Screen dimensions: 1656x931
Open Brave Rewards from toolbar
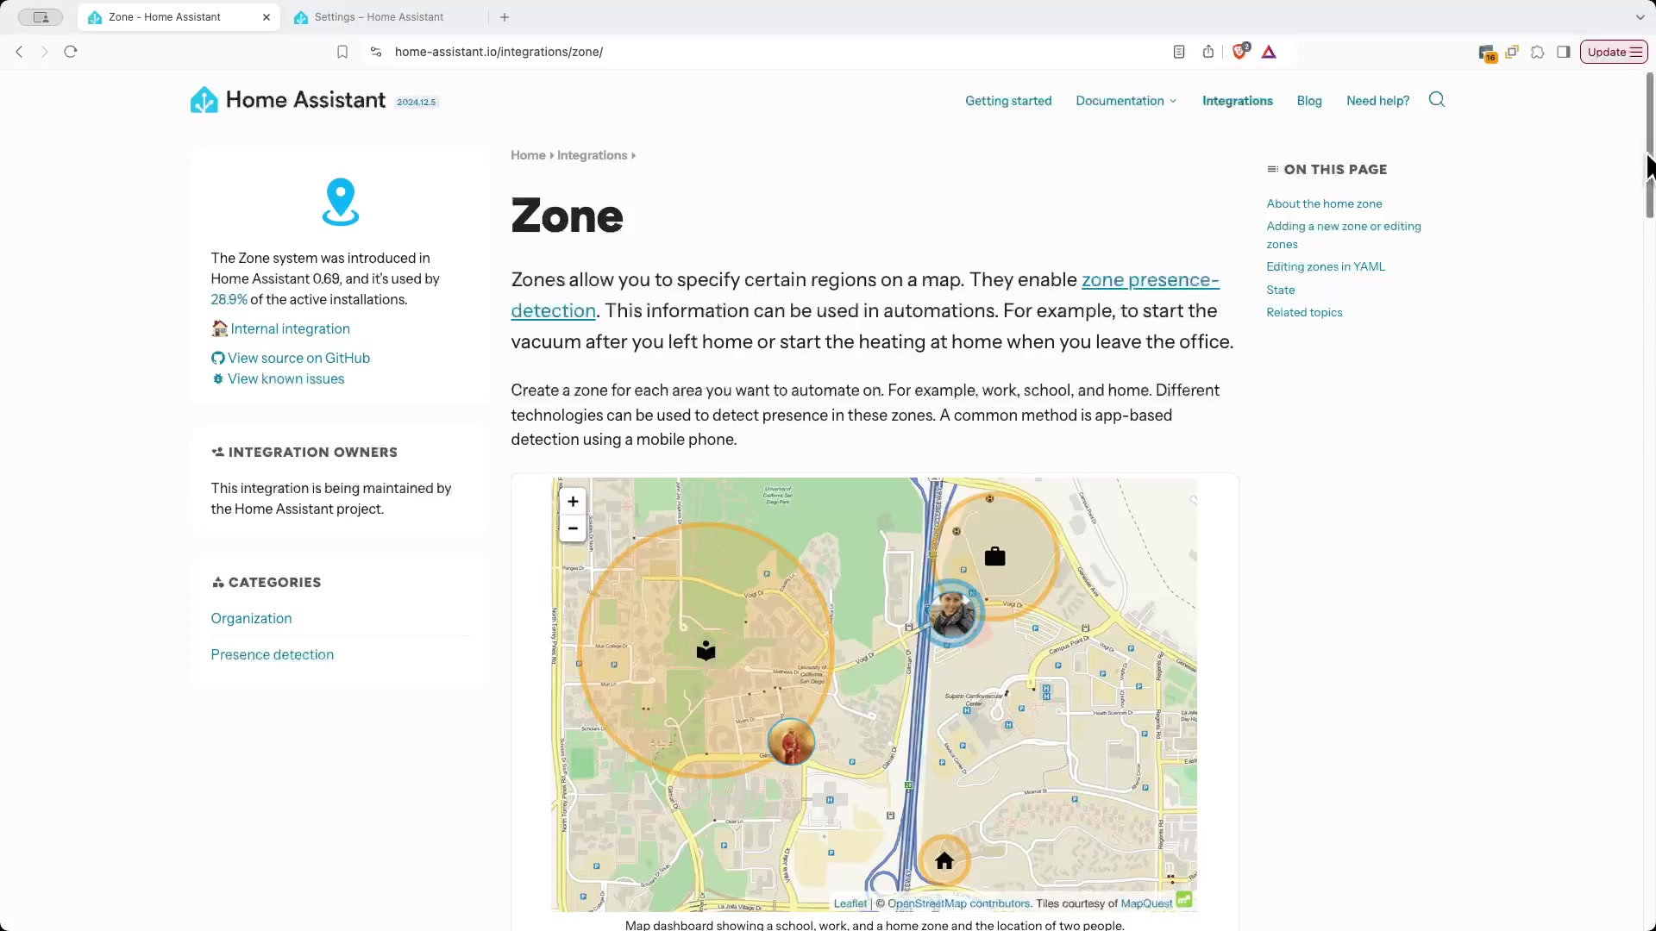point(1268,52)
